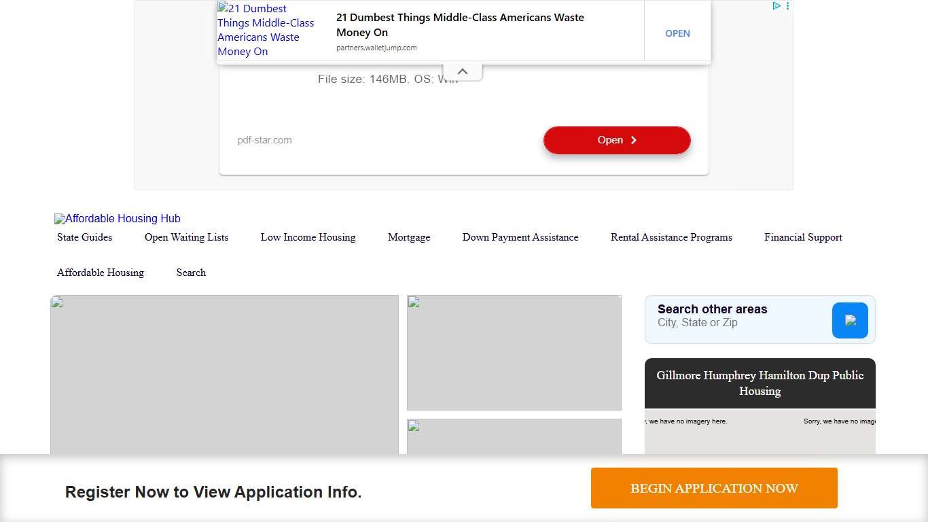Collapse the top ad with the chevron
Viewport: 928px width, 522px height.
coord(462,71)
